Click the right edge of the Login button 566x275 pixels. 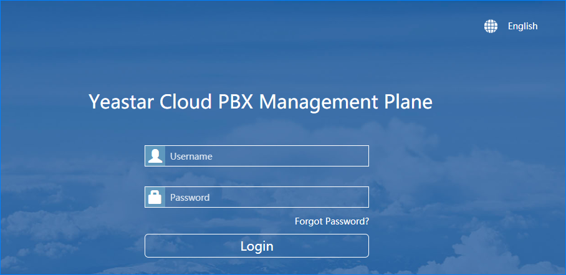point(362,246)
